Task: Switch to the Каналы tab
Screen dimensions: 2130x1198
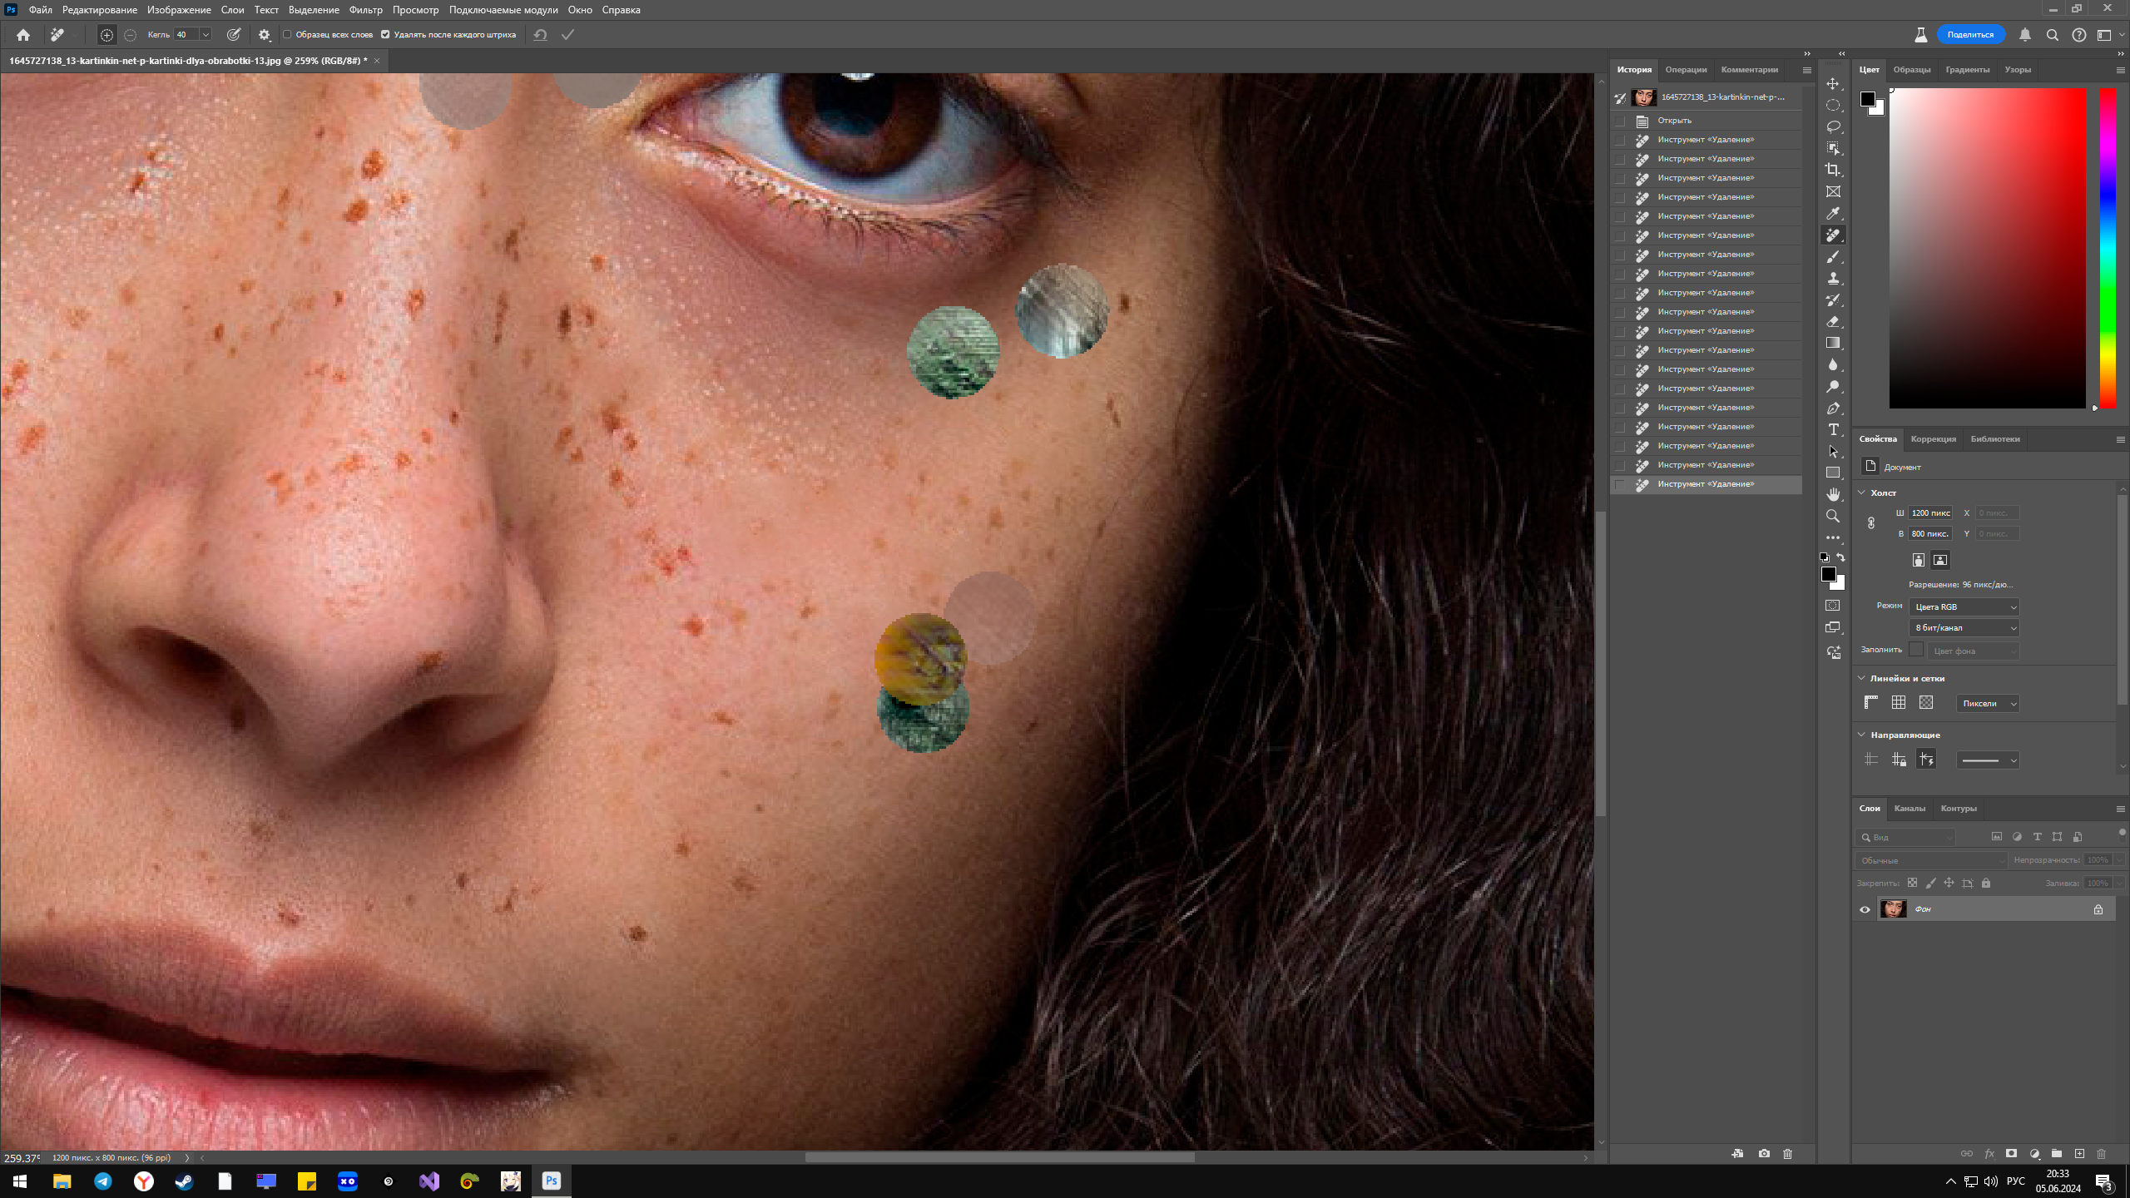Action: click(1910, 808)
